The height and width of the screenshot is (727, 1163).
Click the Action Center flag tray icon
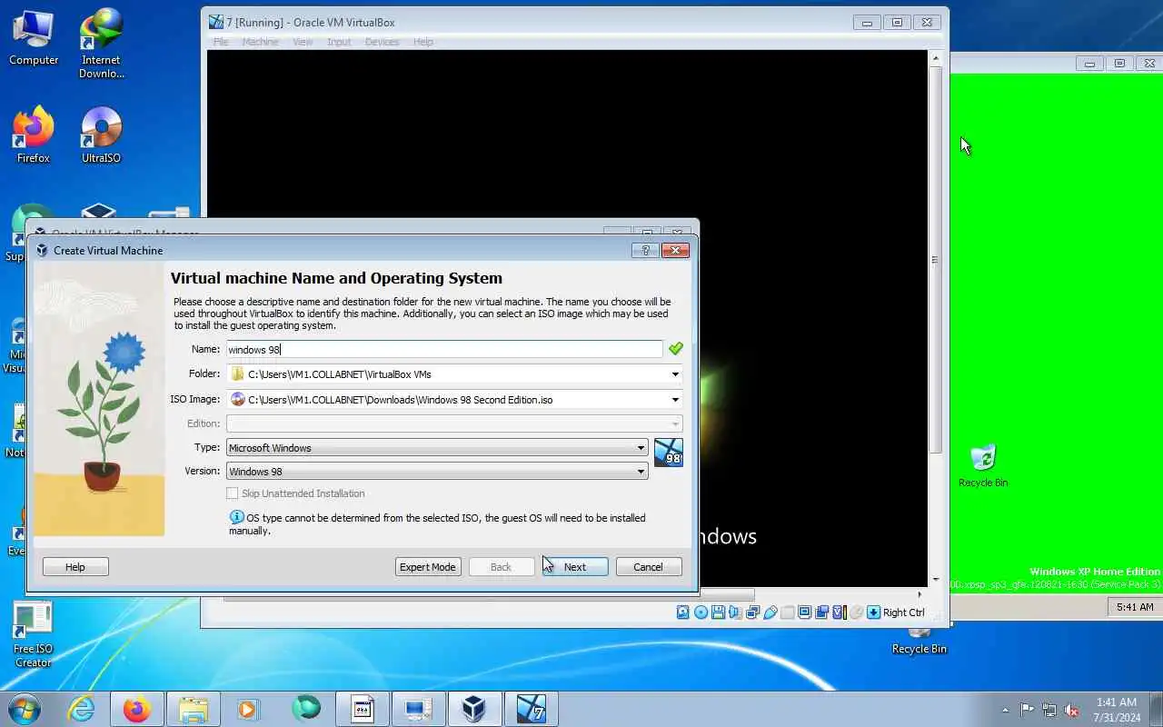coord(1028,710)
